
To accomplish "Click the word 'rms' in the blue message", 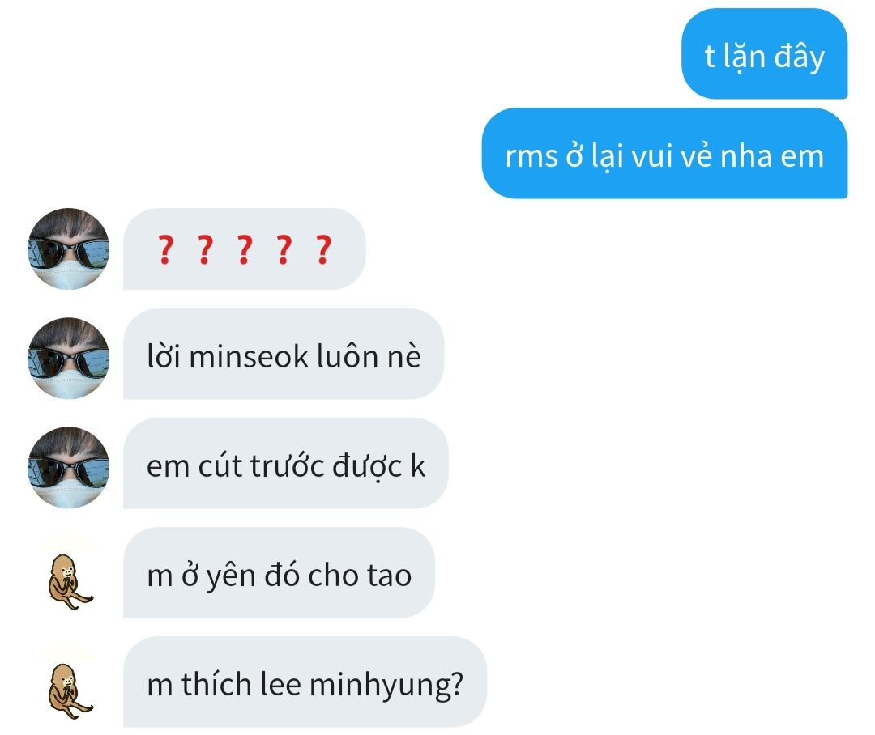I will 531,157.
